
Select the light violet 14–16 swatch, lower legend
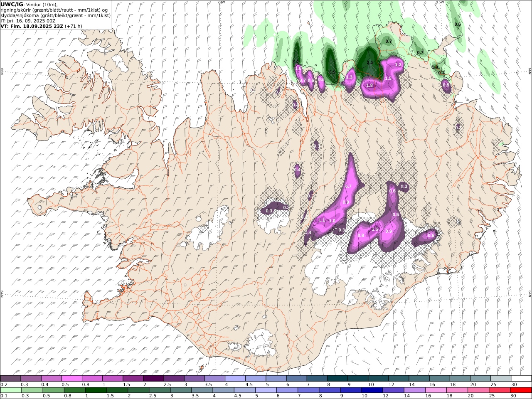415,390
